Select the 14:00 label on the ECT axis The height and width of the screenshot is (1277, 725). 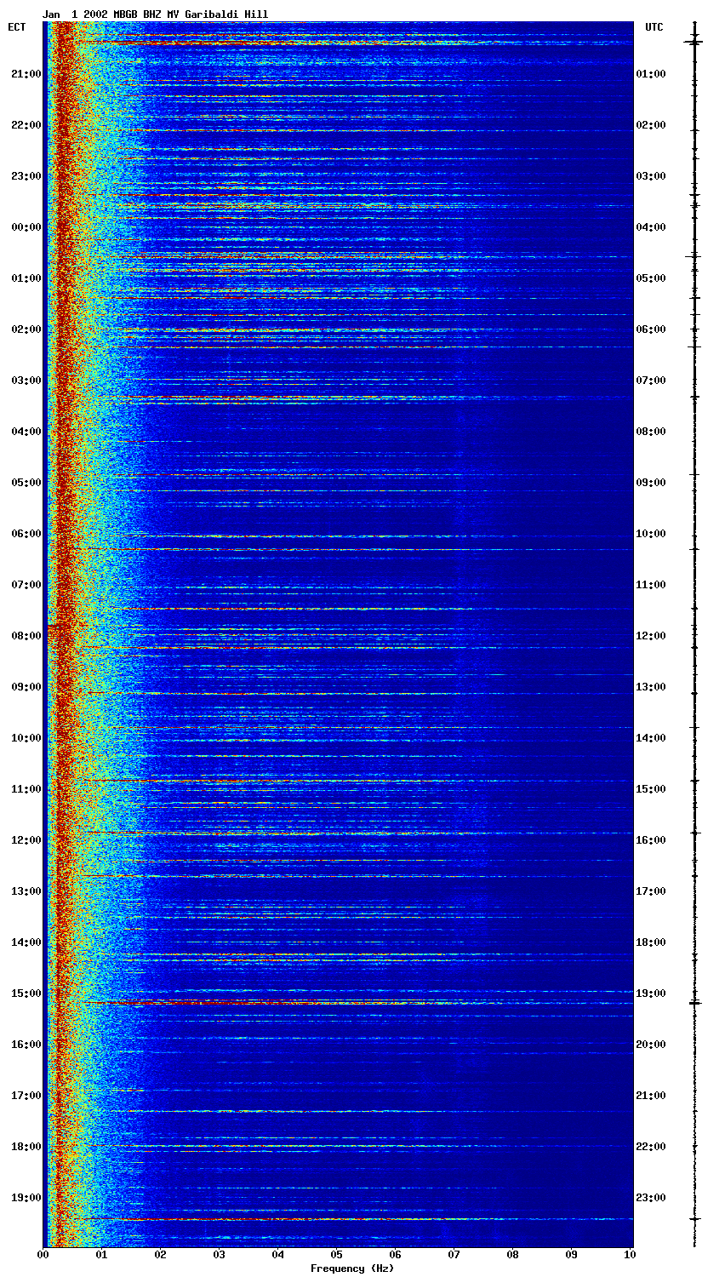coord(26,942)
